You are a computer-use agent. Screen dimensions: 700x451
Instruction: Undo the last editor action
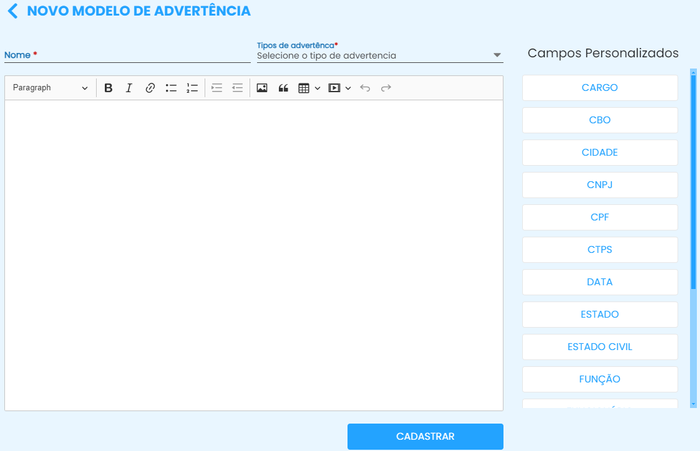pyautogui.click(x=365, y=88)
